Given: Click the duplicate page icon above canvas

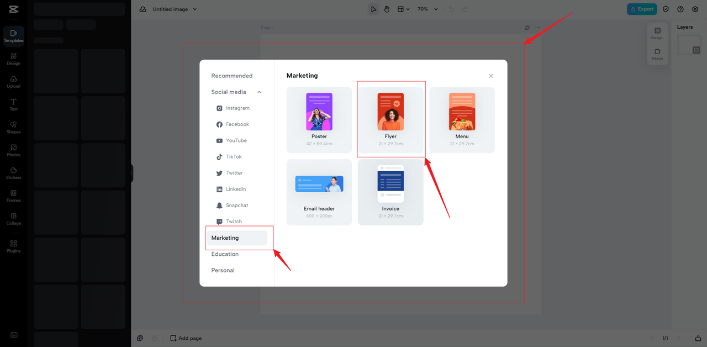Looking at the screenshot, I should (527, 28).
